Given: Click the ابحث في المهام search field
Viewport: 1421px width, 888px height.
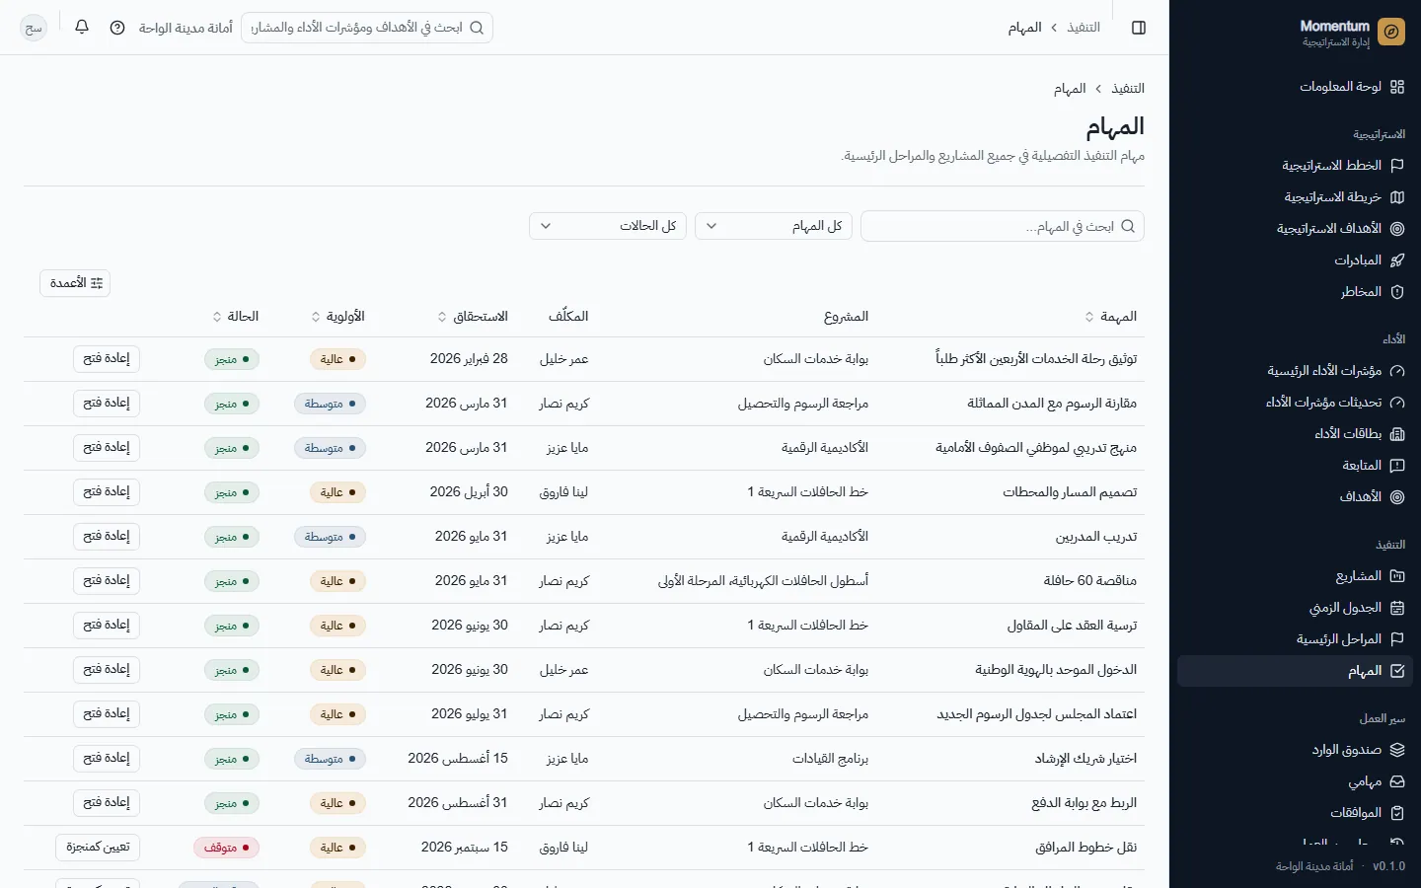Looking at the screenshot, I should pyautogui.click(x=1003, y=226).
